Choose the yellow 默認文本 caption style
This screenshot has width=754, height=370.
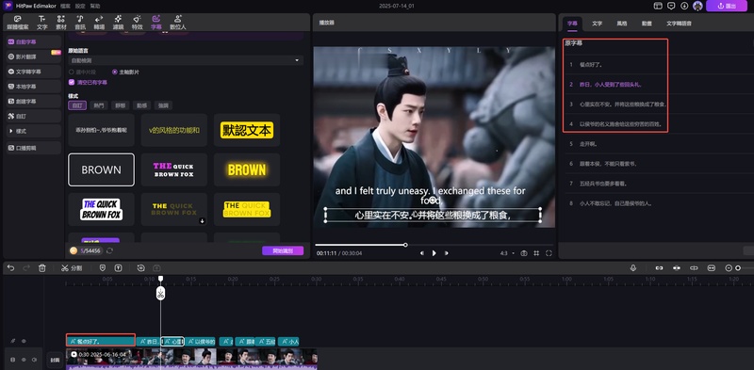247,130
